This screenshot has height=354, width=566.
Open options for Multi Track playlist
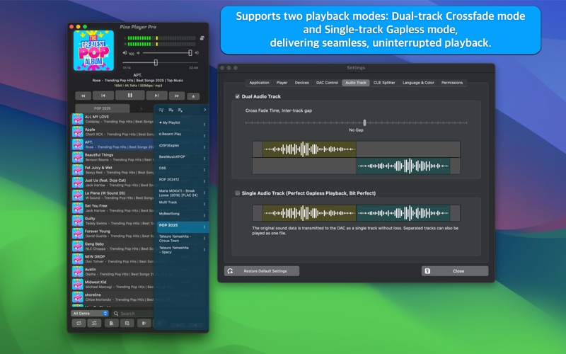point(204,204)
